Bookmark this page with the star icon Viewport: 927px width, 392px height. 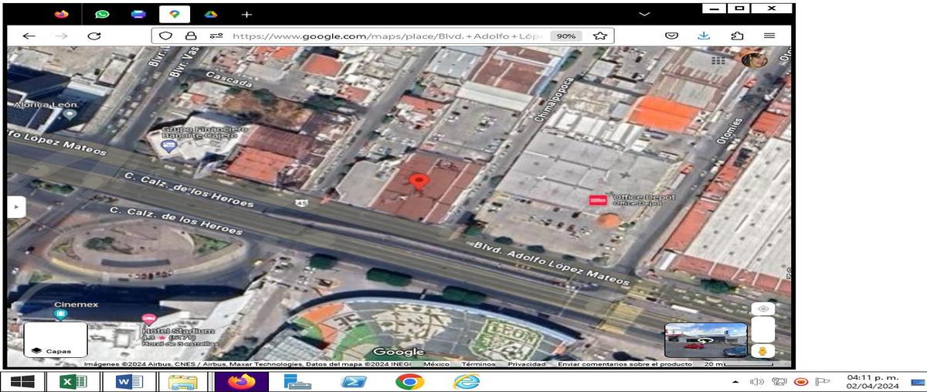[x=600, y=36]
